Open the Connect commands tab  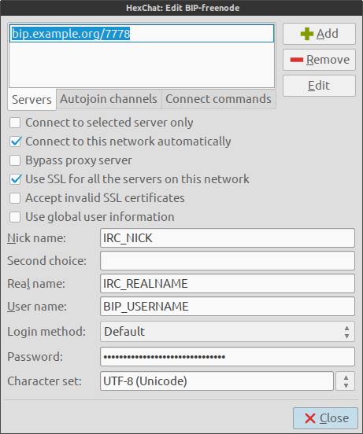click(x=218, y=99)
